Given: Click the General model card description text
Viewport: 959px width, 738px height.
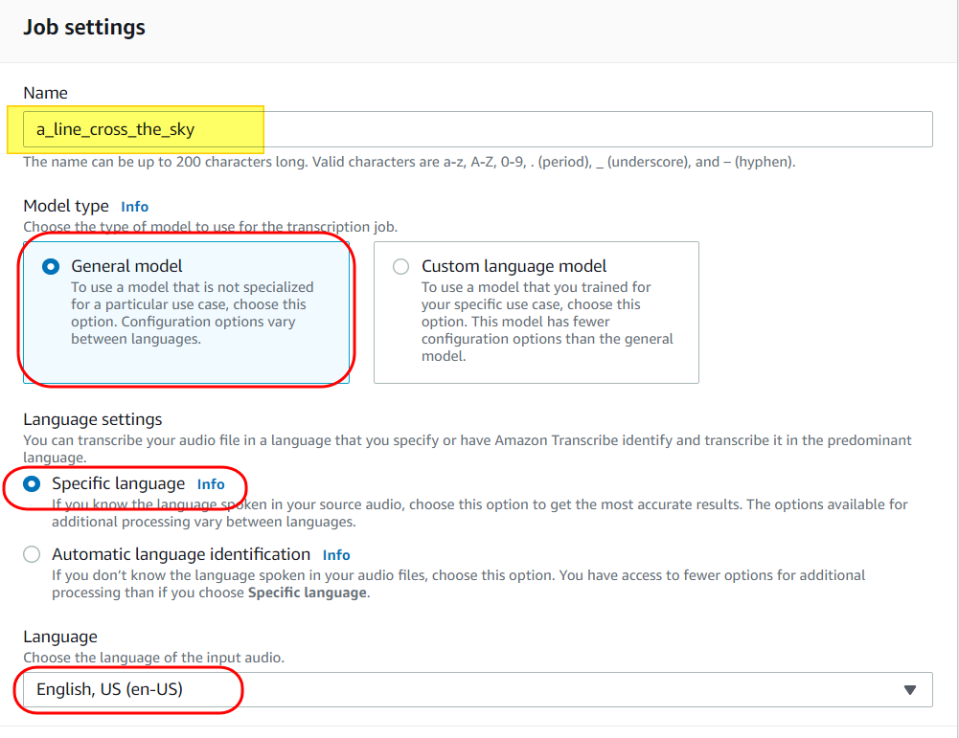Looking at the screenshot, I should click(192, 313).
